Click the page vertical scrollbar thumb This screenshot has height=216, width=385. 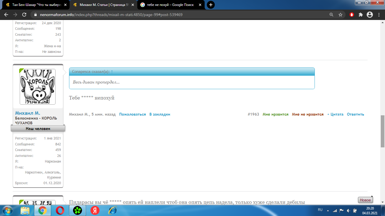382,131
